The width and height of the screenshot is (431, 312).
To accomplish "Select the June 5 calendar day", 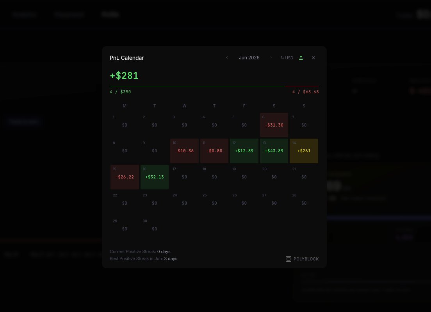I will [x=244, y=125].
